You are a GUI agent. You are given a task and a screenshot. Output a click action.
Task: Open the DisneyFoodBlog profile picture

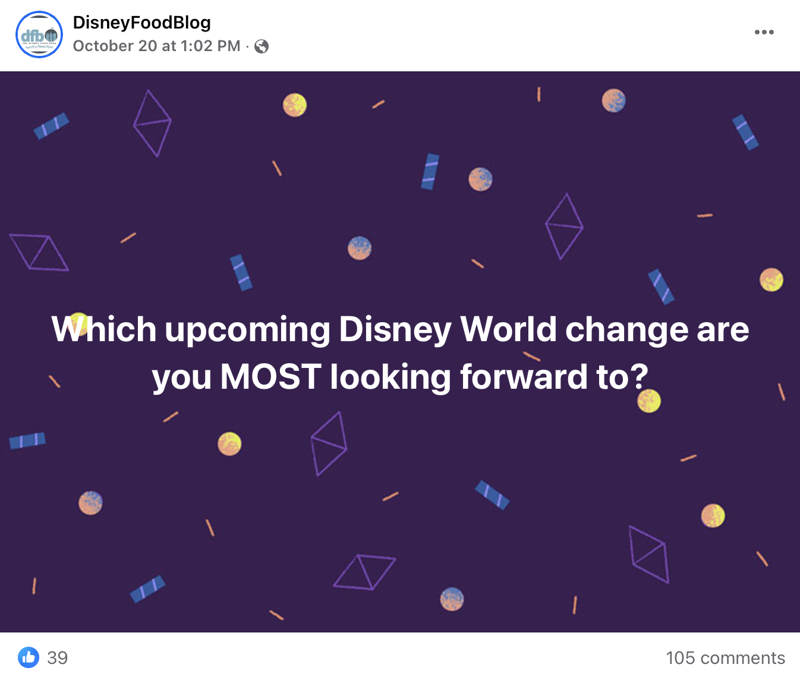pyautogui.click(x=39, y=34)
